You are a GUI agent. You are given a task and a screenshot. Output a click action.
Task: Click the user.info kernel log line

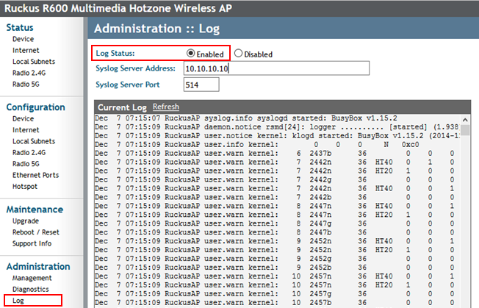coord(257,145)
